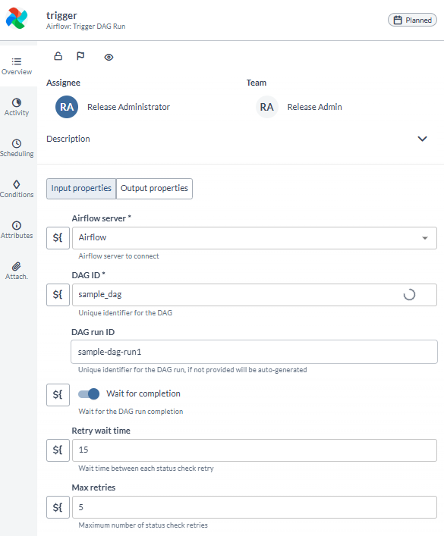Toggle the eye watch icon
The image size is (444, 536).
(x=109, y=57)
